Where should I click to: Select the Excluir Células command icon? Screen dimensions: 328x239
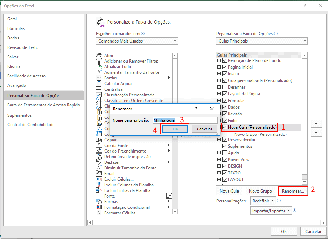click(100, 179)
